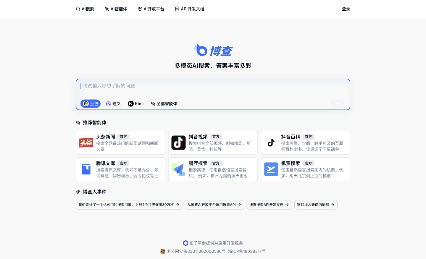Click the 扣子平台 footer logo icon
This screenshot has width=426, height=259.
coord(185,243)
